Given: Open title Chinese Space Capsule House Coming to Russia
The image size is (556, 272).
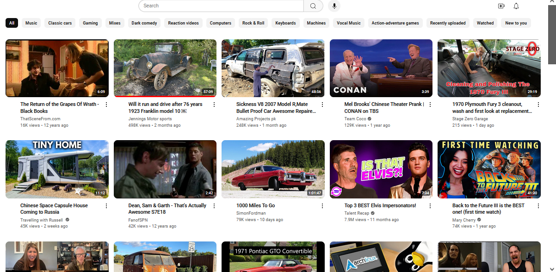Looking at the screenshot, I should pyautogui.click(x=54, y=209).
